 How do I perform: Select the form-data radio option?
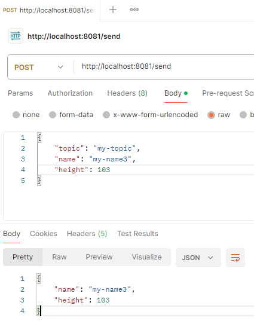point(53,115)
